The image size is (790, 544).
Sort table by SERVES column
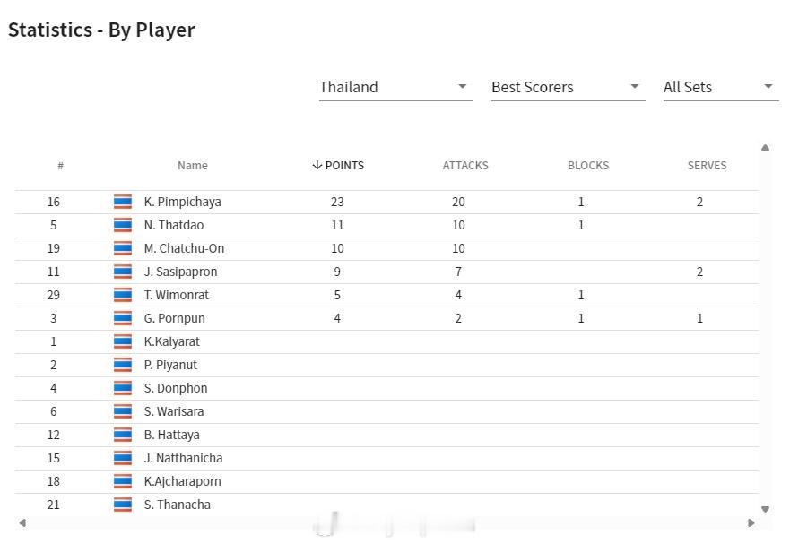click(707, 165)
